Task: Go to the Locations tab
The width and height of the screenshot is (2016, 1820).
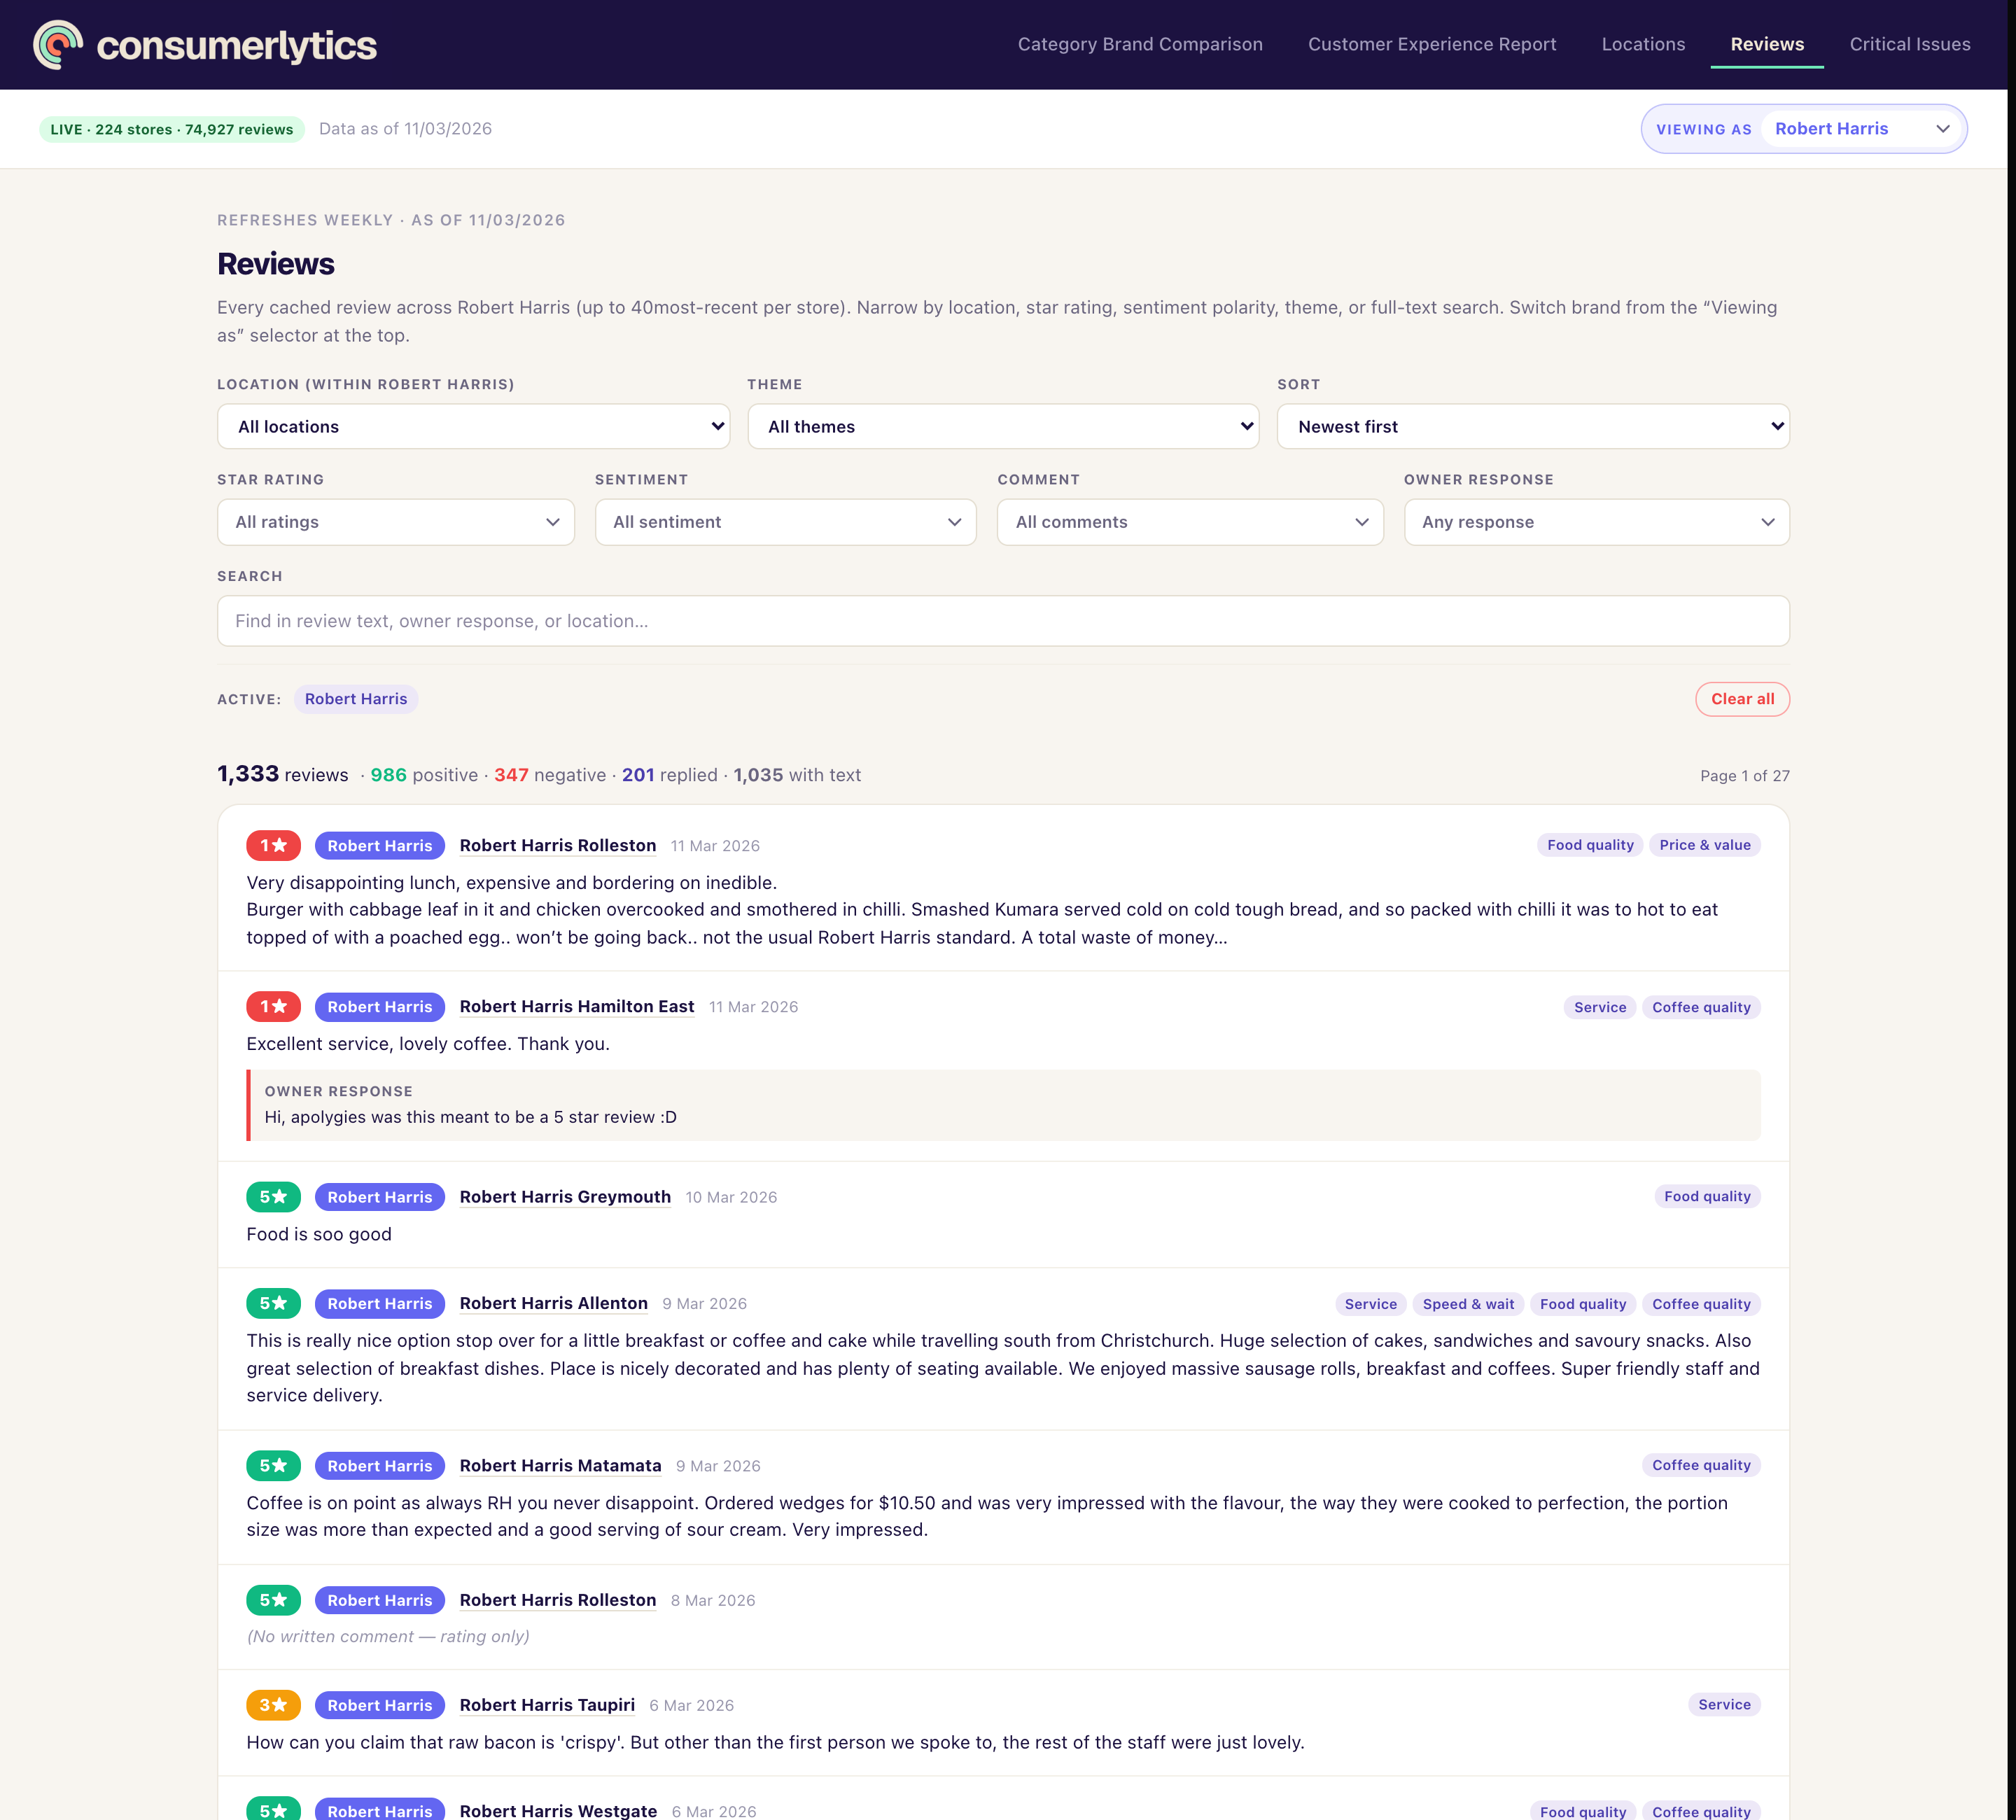Action: tap(1643, 44)
